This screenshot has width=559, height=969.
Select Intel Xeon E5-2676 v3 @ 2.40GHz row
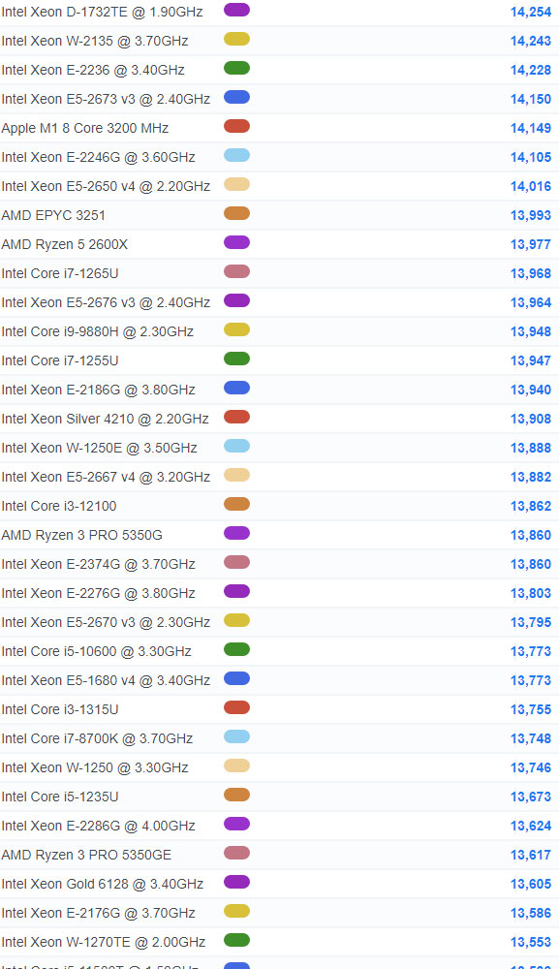[x=279, y=302]
